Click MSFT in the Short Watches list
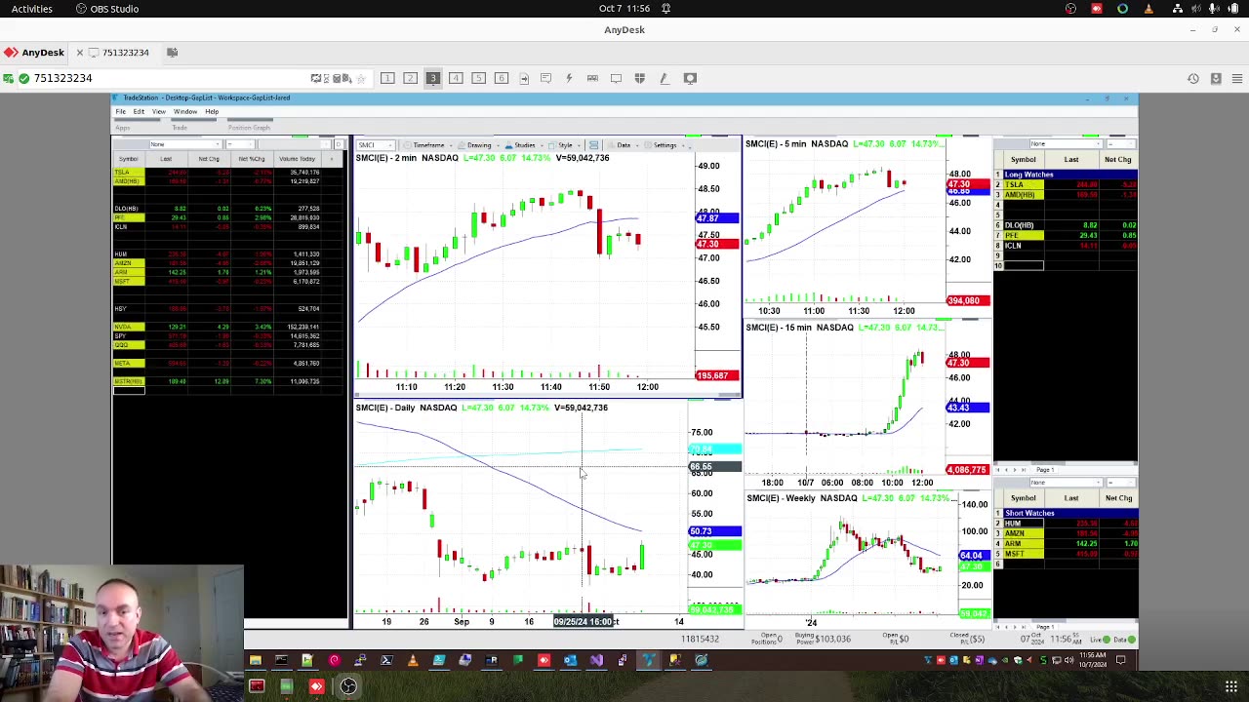The image size is (1249, 702). coord(1024,554)
